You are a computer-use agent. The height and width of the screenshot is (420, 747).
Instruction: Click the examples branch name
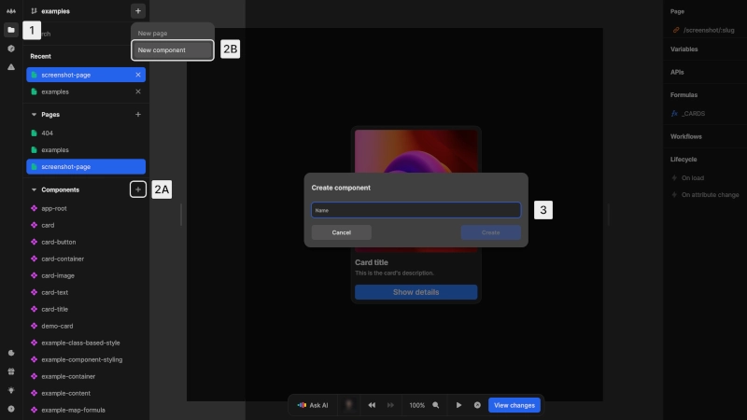(55, 11)
